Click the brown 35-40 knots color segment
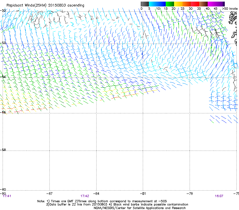Viewport: 239px width, 210px height. click(203, 4)
